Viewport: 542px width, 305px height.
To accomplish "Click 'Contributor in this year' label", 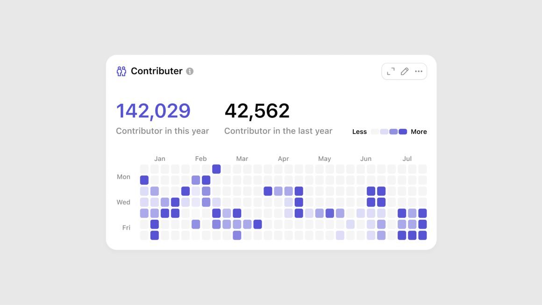I will [163, 131].
